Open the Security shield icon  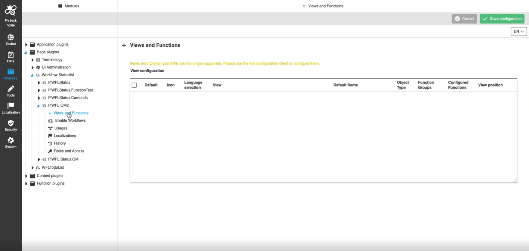point(11,123)
